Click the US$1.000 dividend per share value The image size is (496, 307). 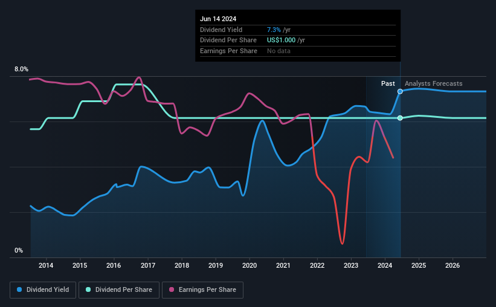(x=281, y=40)
